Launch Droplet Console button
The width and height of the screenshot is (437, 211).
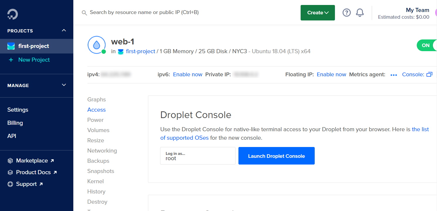(277, 156)
